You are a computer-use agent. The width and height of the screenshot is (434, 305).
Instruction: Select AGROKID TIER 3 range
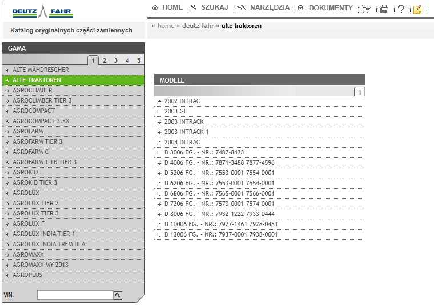[x=73, y=182]
